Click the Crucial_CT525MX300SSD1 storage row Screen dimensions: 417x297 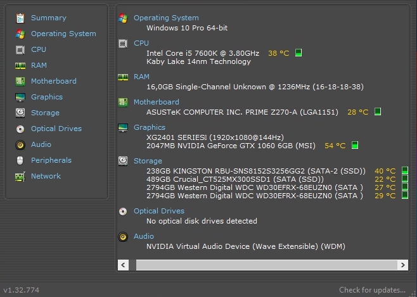(x=235, y=179)
